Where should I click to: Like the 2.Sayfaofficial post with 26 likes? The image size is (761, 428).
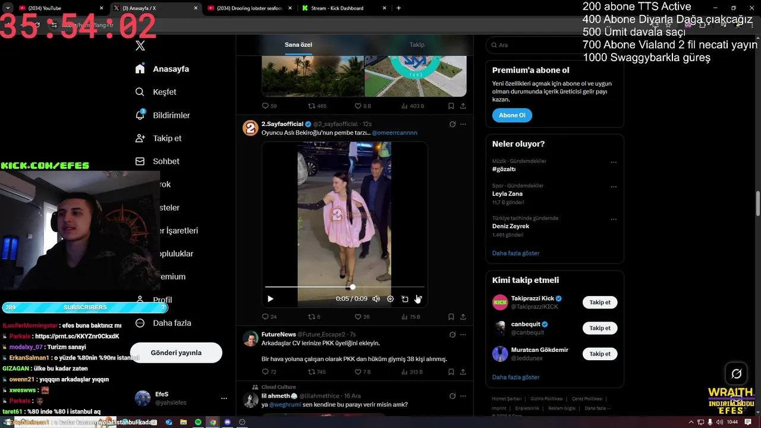[x=362, y=317]
